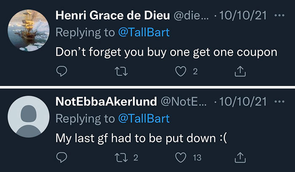This screenshot has width=295, height=172.
Task: Click @TallBart link in NotEbbaAkerlund's reply
Action: click(x=143, y=118)
